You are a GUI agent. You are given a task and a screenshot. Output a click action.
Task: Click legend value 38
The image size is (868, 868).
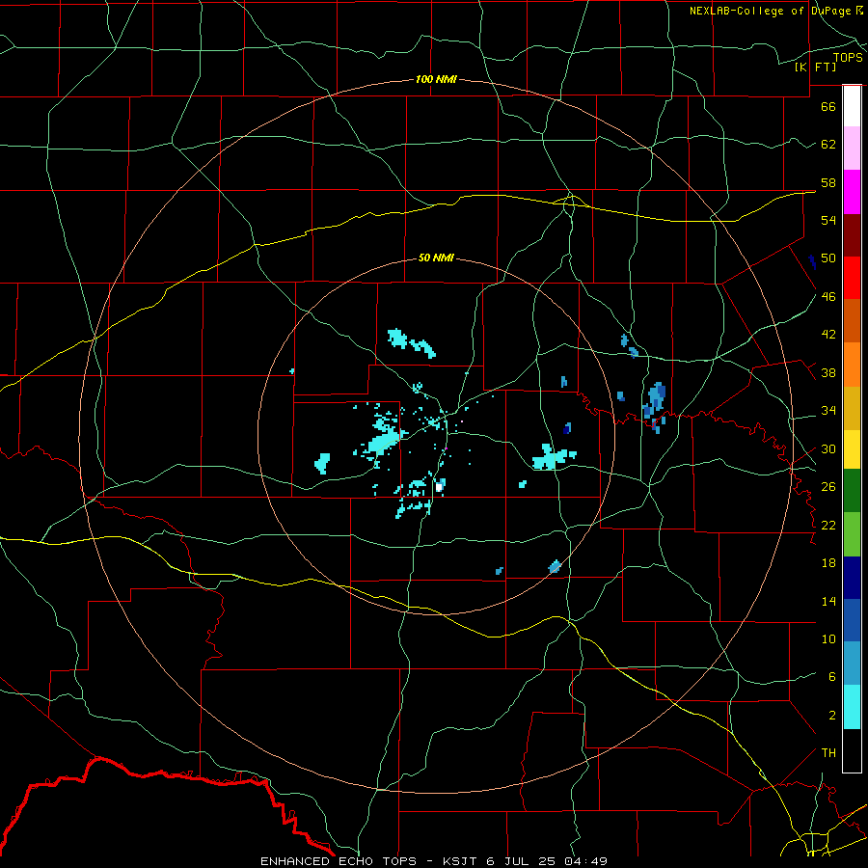828,372
